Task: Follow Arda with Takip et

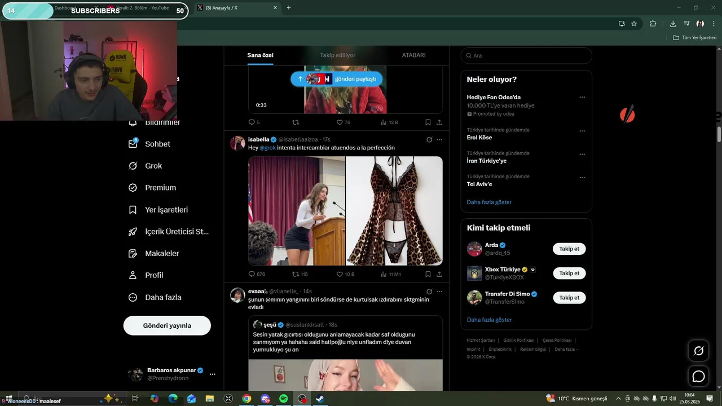Action: coord(569,249)
